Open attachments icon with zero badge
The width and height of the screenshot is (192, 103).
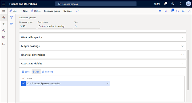[173, 10]
